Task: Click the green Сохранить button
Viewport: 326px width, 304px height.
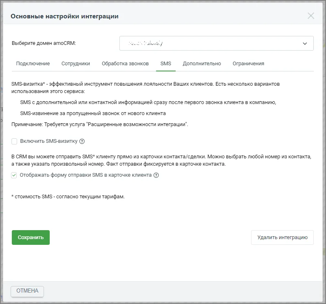Action: (x=31, y=237)
